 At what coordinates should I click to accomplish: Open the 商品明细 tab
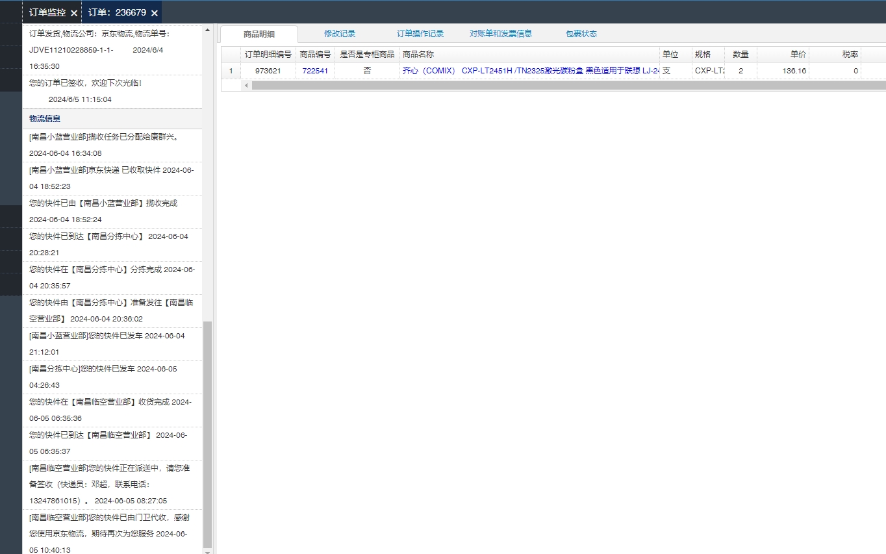(x=259, y=34)
